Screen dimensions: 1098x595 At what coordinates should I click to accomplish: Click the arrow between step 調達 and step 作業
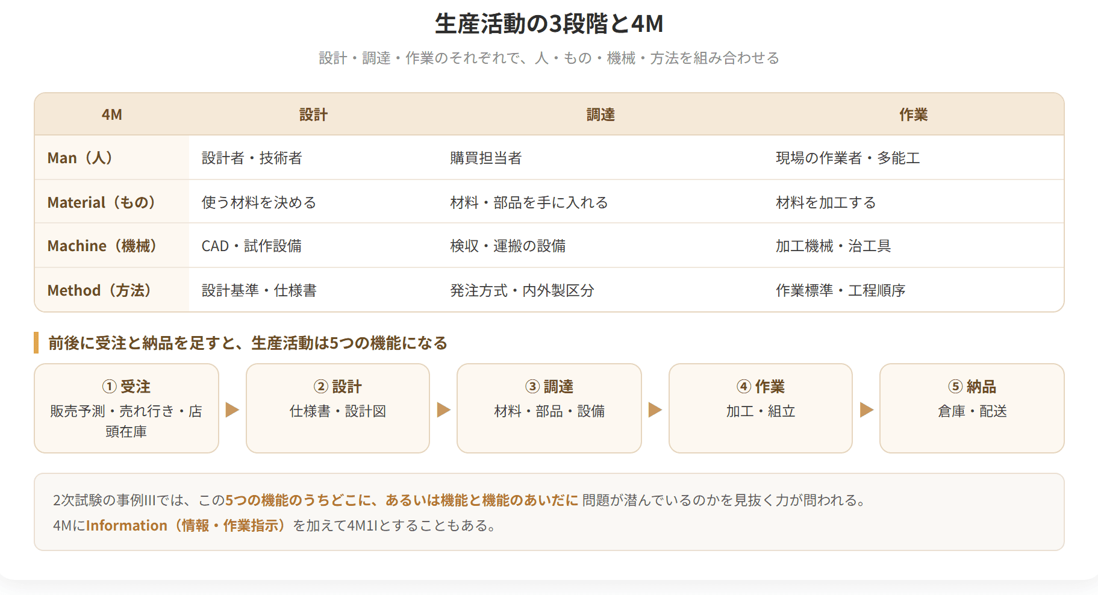click(x=655, y=410)
